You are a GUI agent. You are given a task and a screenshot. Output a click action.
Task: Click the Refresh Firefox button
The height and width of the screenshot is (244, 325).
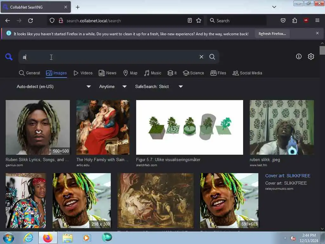(272, 34)
